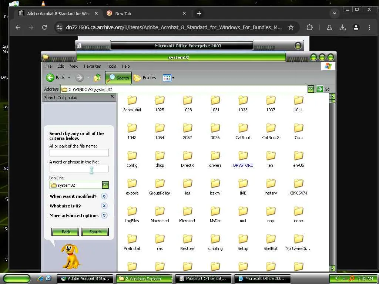The image size is (379, 284).
Task: Switch to the New Tab browser tab
Action: [x=146, y=14]
